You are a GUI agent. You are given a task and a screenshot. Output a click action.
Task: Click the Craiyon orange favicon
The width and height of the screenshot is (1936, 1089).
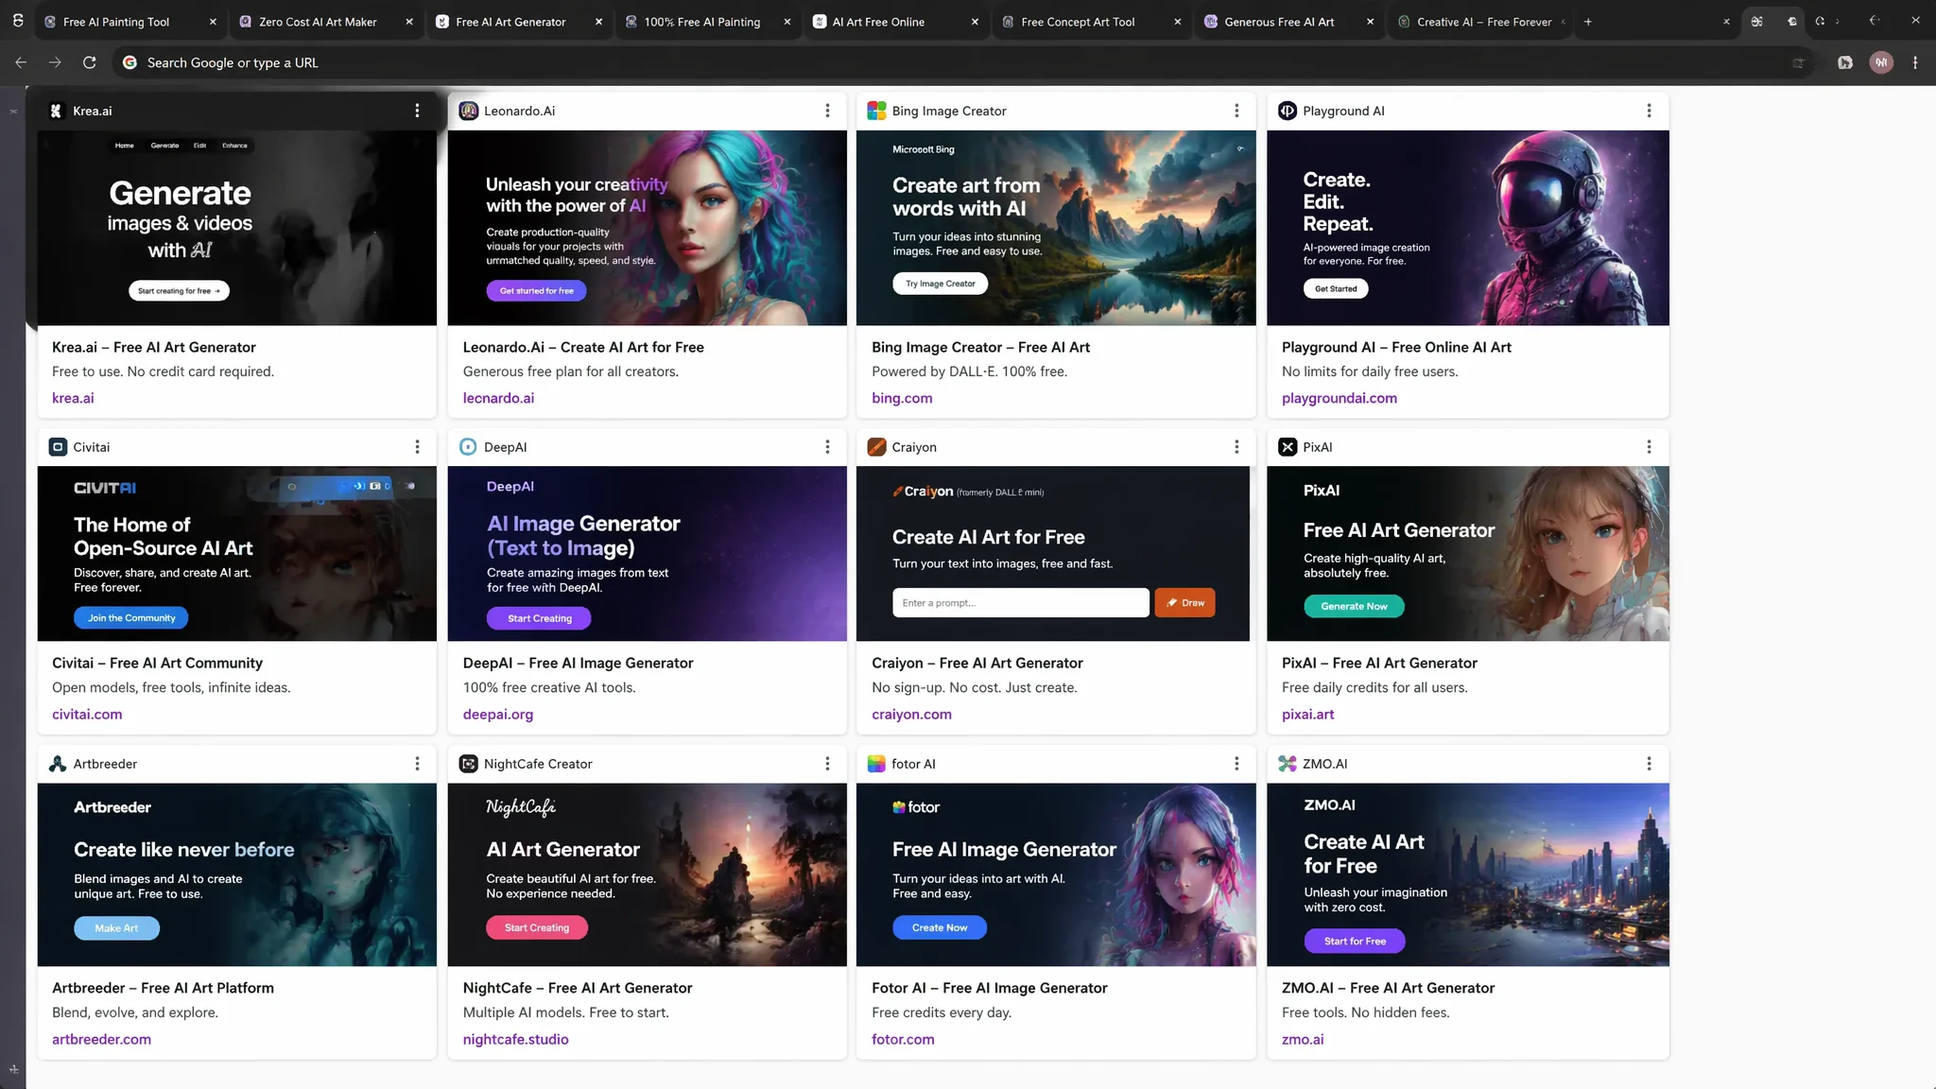click(876, 447)
